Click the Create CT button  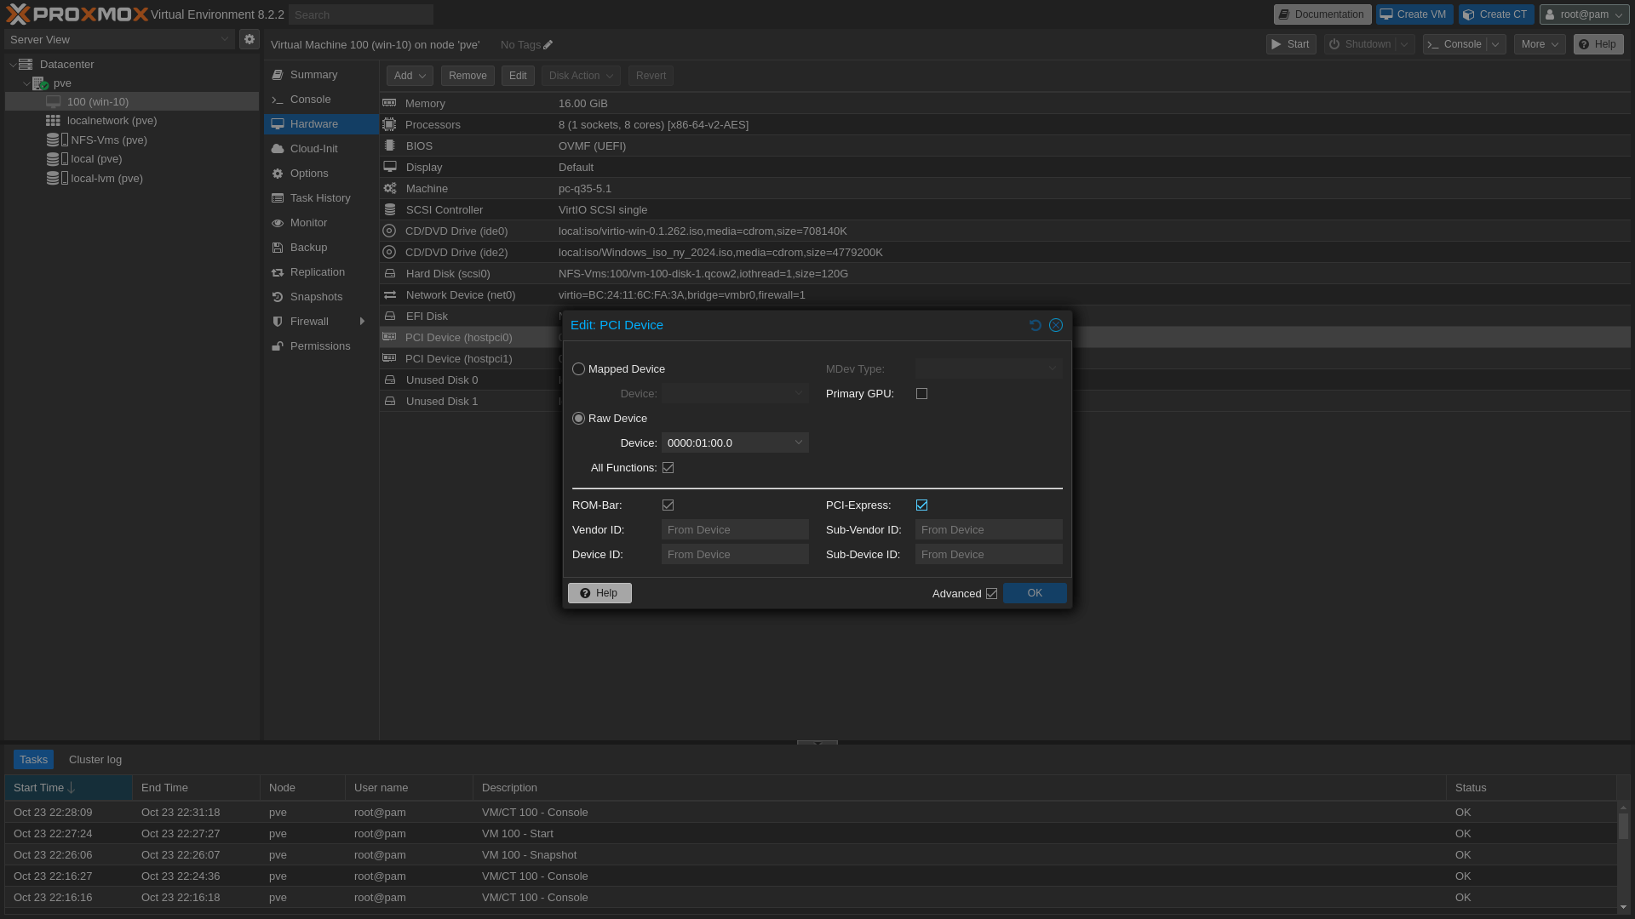pyautogui.click(x=1496, y=14)
